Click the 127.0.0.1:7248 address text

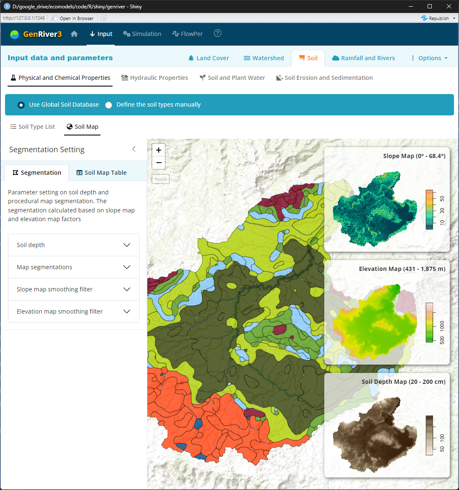tap(24, 18)
